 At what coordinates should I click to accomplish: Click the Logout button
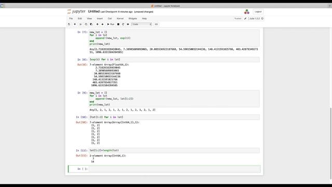point(258,11)
